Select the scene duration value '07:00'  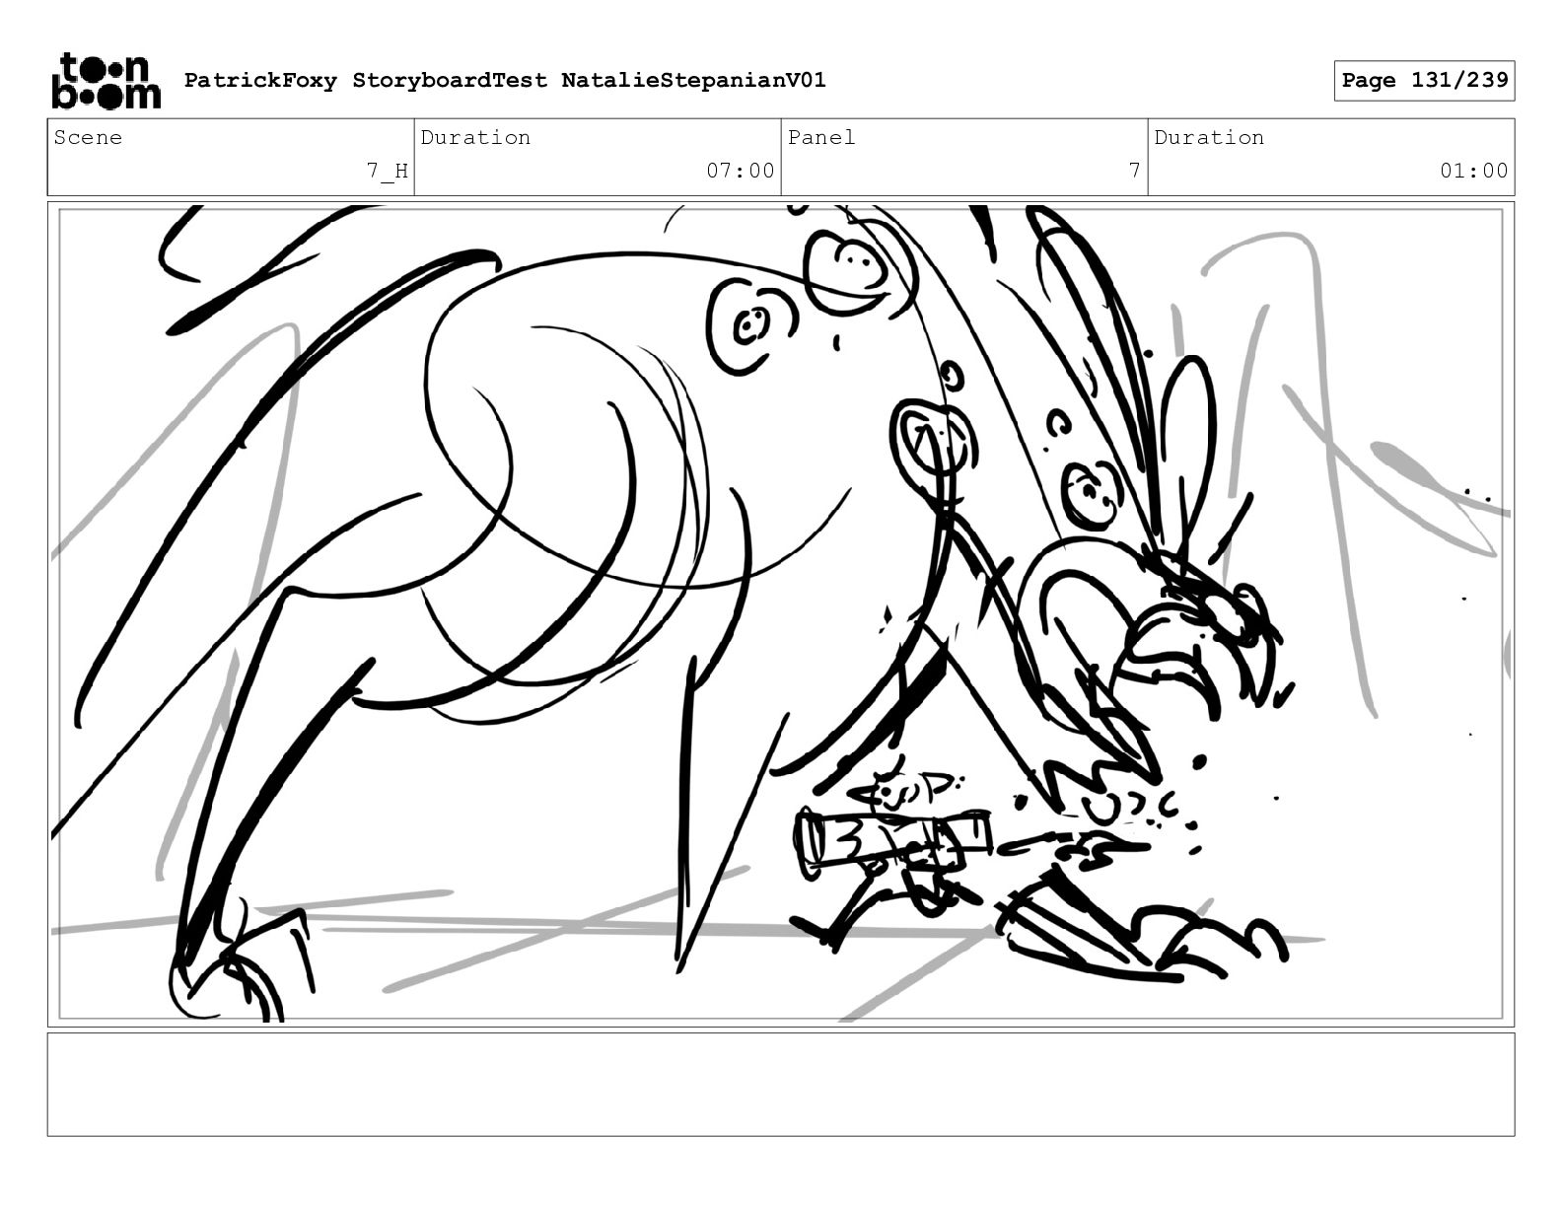(x=741, y=171)
